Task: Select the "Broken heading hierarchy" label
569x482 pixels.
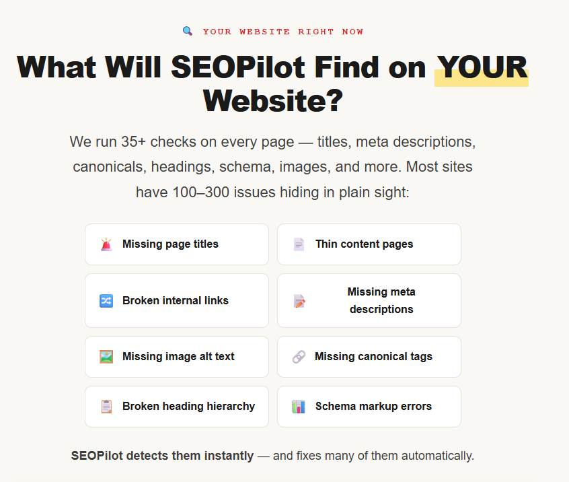Action: (188, 407)
